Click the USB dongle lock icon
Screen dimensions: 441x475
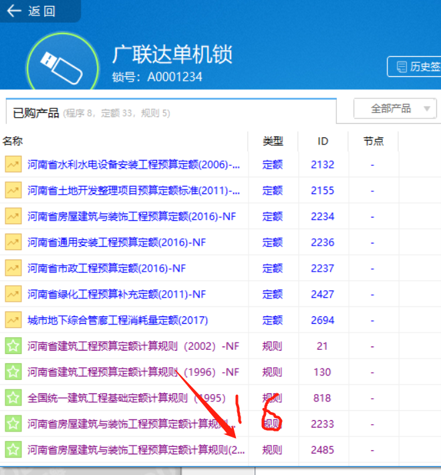coord(61,68)
